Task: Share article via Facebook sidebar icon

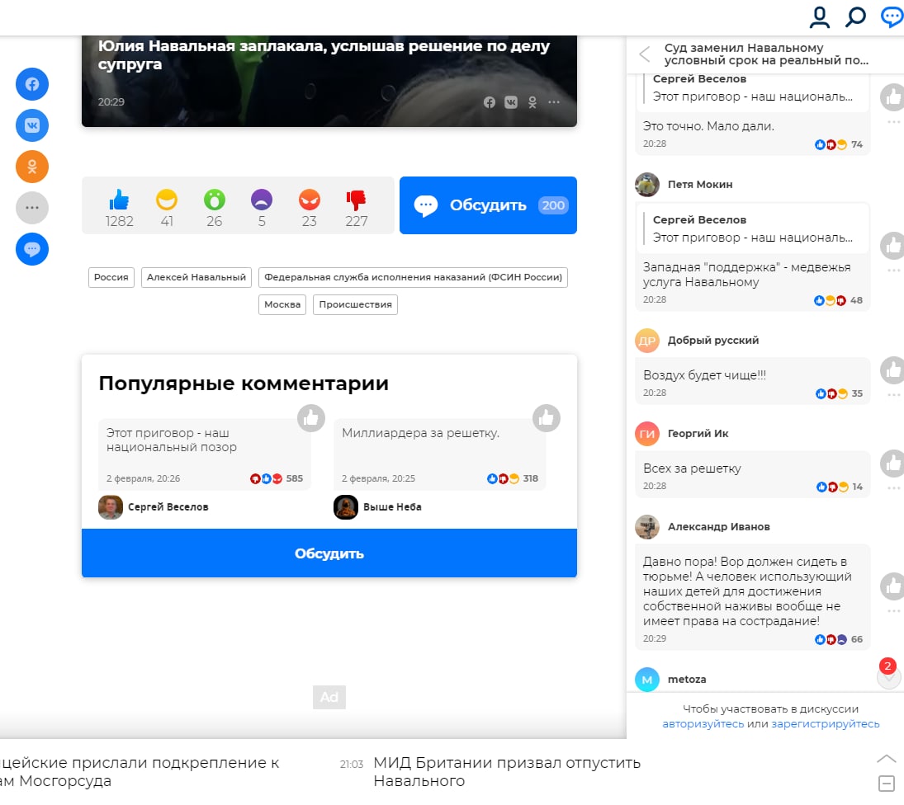Action: tap(32, 84)
